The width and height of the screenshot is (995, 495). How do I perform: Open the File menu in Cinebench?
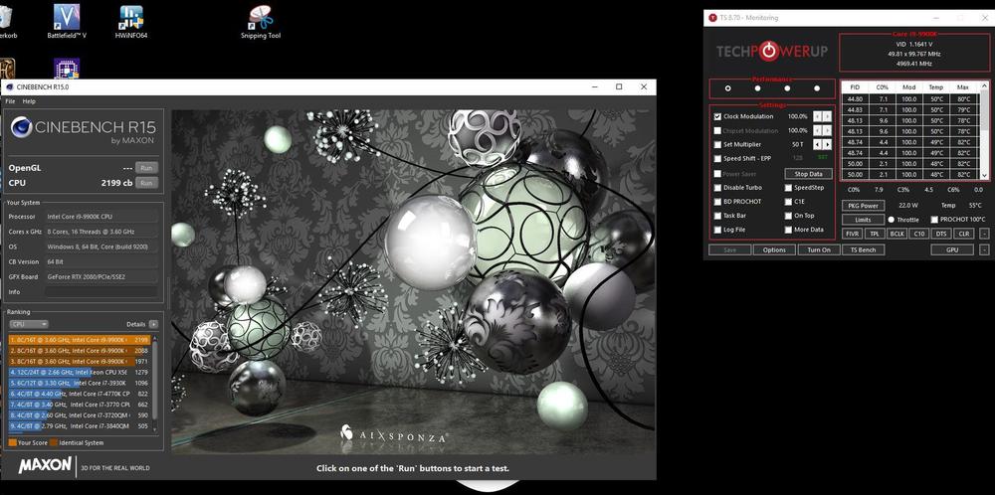click(x=10, y=101)
